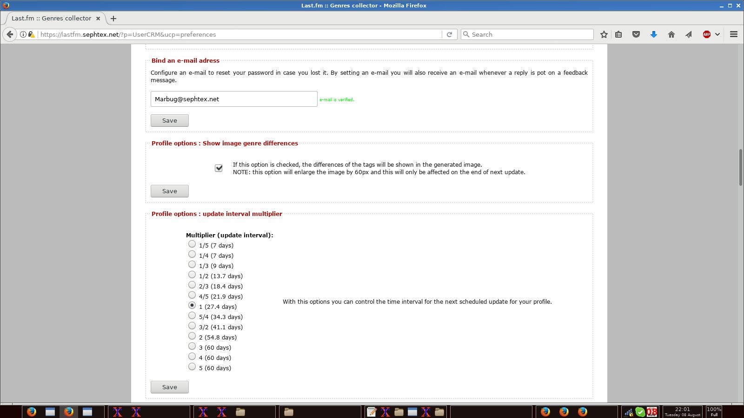This screenshot has width=744, height=418.
Task: Switch to the Last.fm Genres collector tab
Action: [51, 19]
